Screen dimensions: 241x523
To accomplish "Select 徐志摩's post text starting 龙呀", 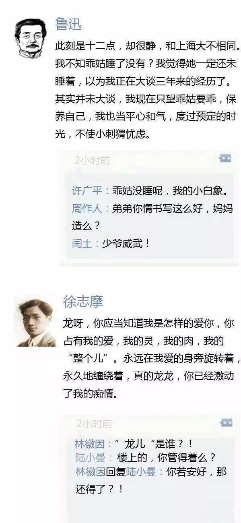I will click(152, 359).
